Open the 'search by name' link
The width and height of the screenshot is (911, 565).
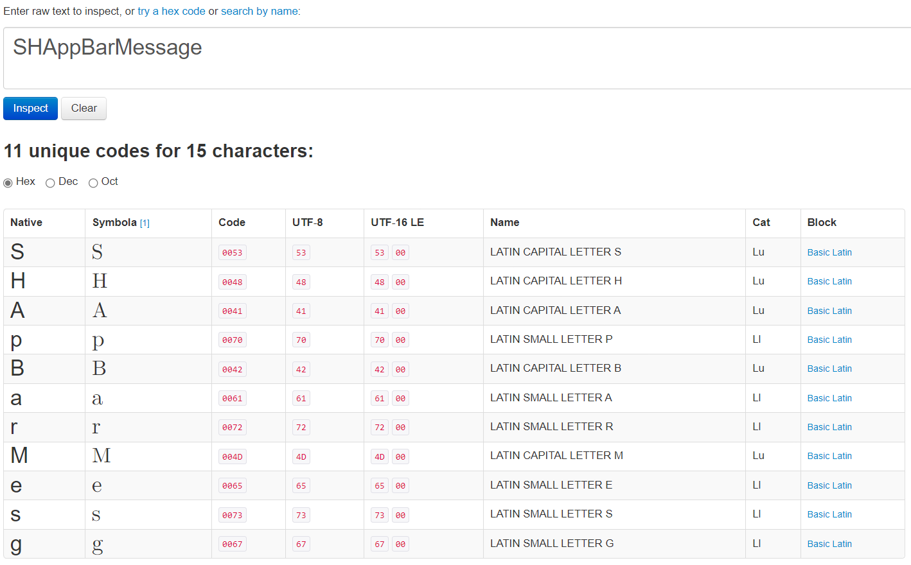tap(258, 11)
